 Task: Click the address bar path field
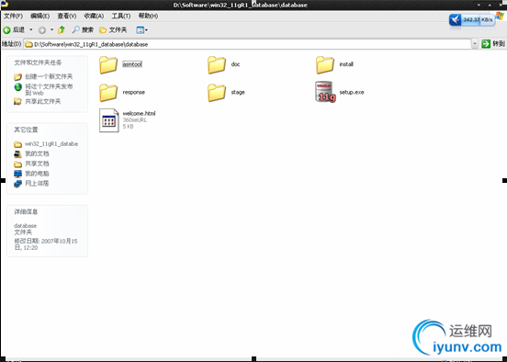click(x=247, y=44)
